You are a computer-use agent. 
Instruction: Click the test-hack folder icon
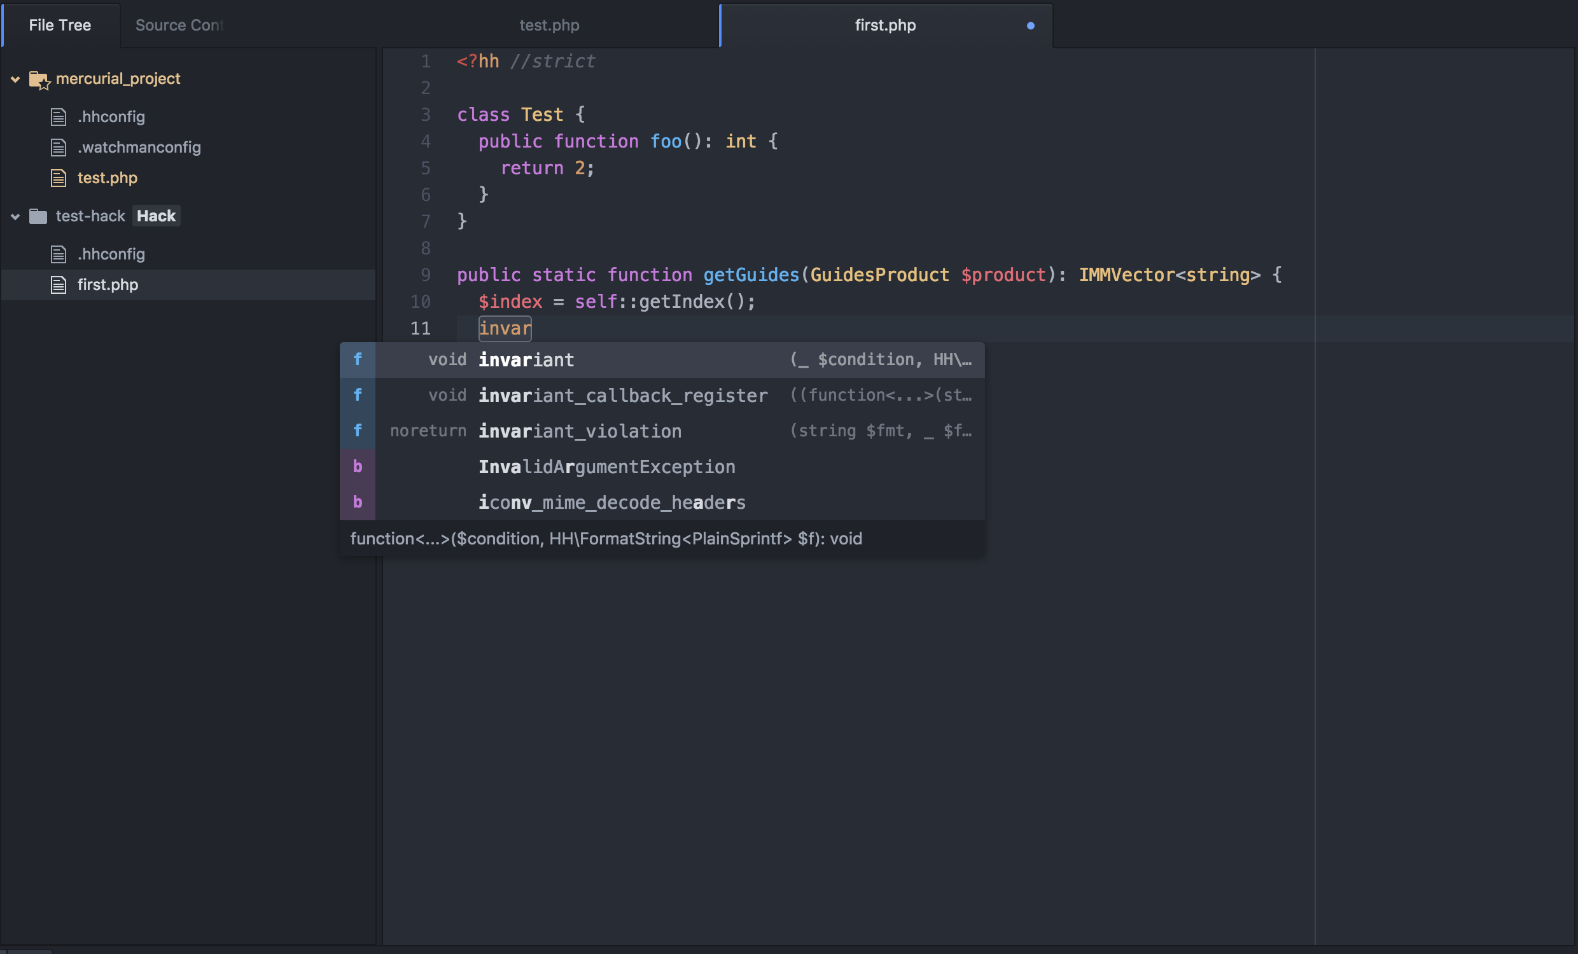click(x=38, y=216)
